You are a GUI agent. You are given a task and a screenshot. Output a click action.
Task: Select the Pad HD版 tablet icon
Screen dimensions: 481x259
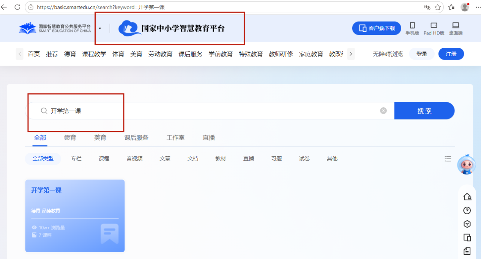click(x=434, y=28)
